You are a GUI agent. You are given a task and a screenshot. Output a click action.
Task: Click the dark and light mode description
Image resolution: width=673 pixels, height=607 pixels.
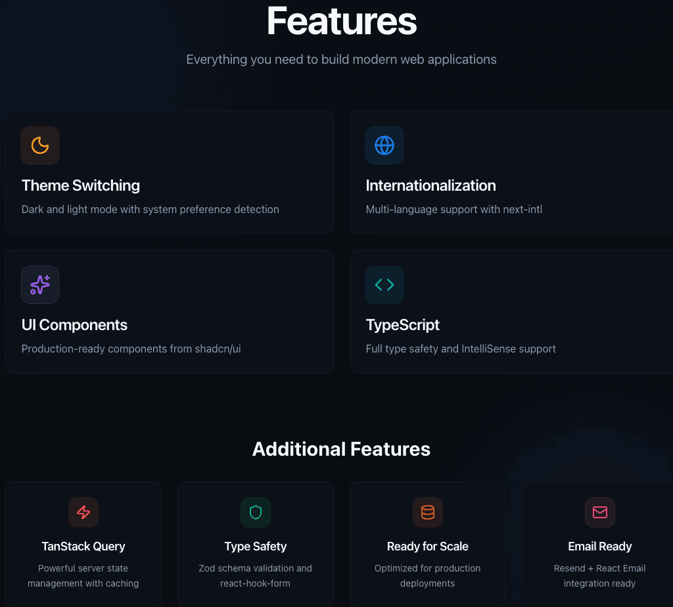pyautogui.click(x=151, y=209)
